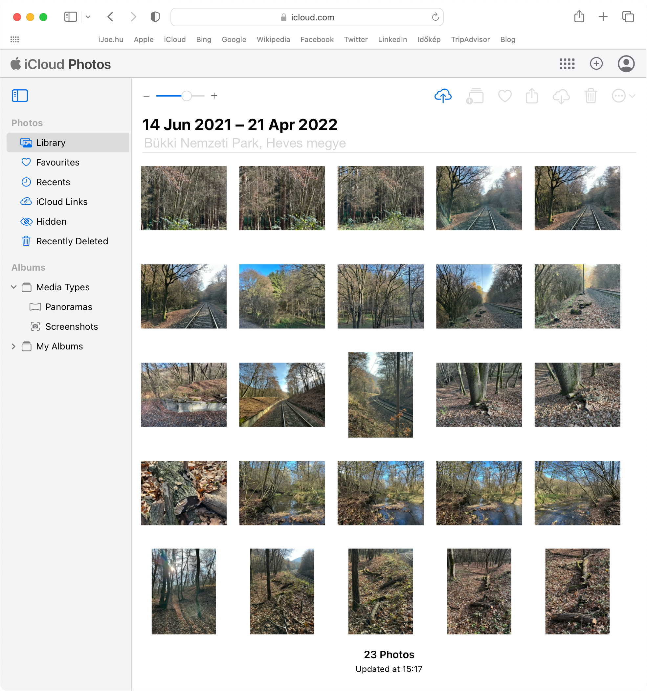Open the Facebook bookmark
Screen dimensions: 647x691
[x=317, y=40]
